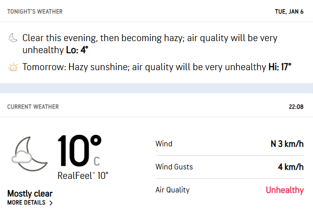Click the Current Weather heading
The height and width of the screenshot is (214, 313).
pyautogui.click(x=33, y=107)
